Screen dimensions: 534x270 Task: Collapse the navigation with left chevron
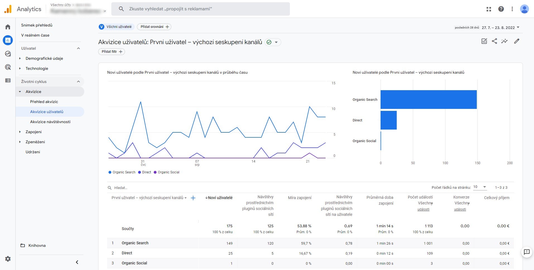pos(77,262)
